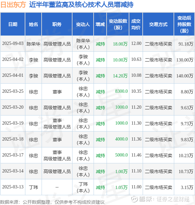Click the 8300.0 share change value
The height and width of the screenshot is (205, 195).
point(121,91)
